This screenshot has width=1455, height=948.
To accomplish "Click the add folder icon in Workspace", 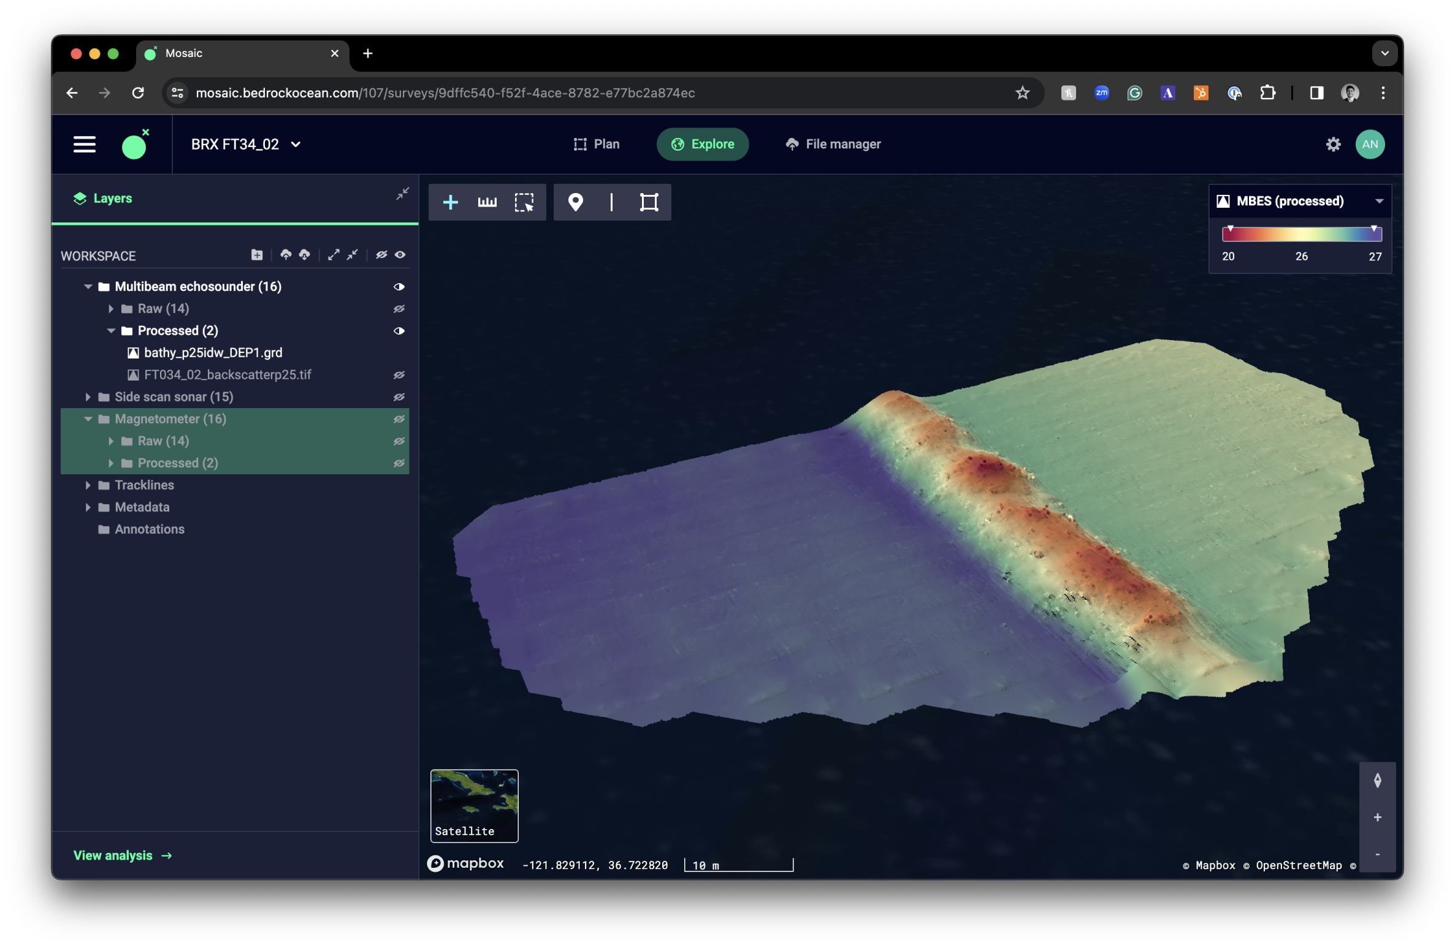I will pos(257,255).
